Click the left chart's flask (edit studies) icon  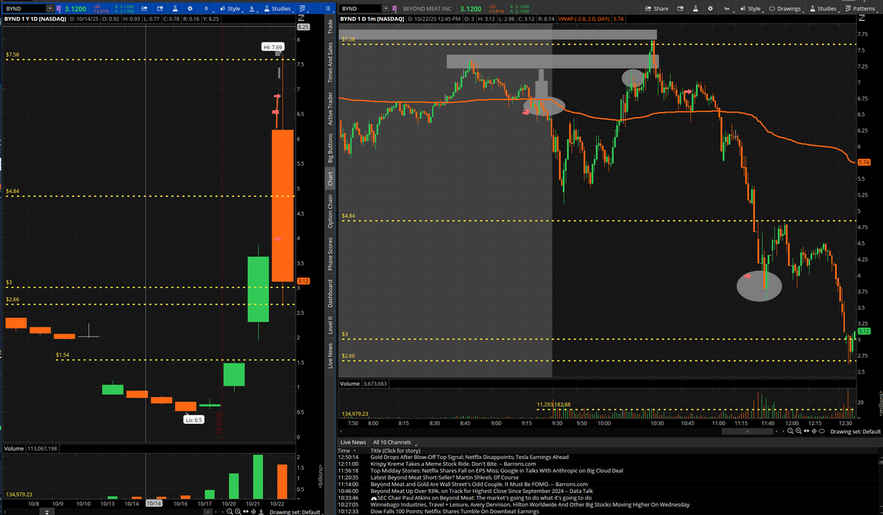click(175, 8)
